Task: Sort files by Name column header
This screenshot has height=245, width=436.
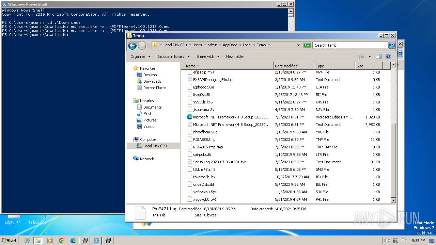Action: [227, 66]
